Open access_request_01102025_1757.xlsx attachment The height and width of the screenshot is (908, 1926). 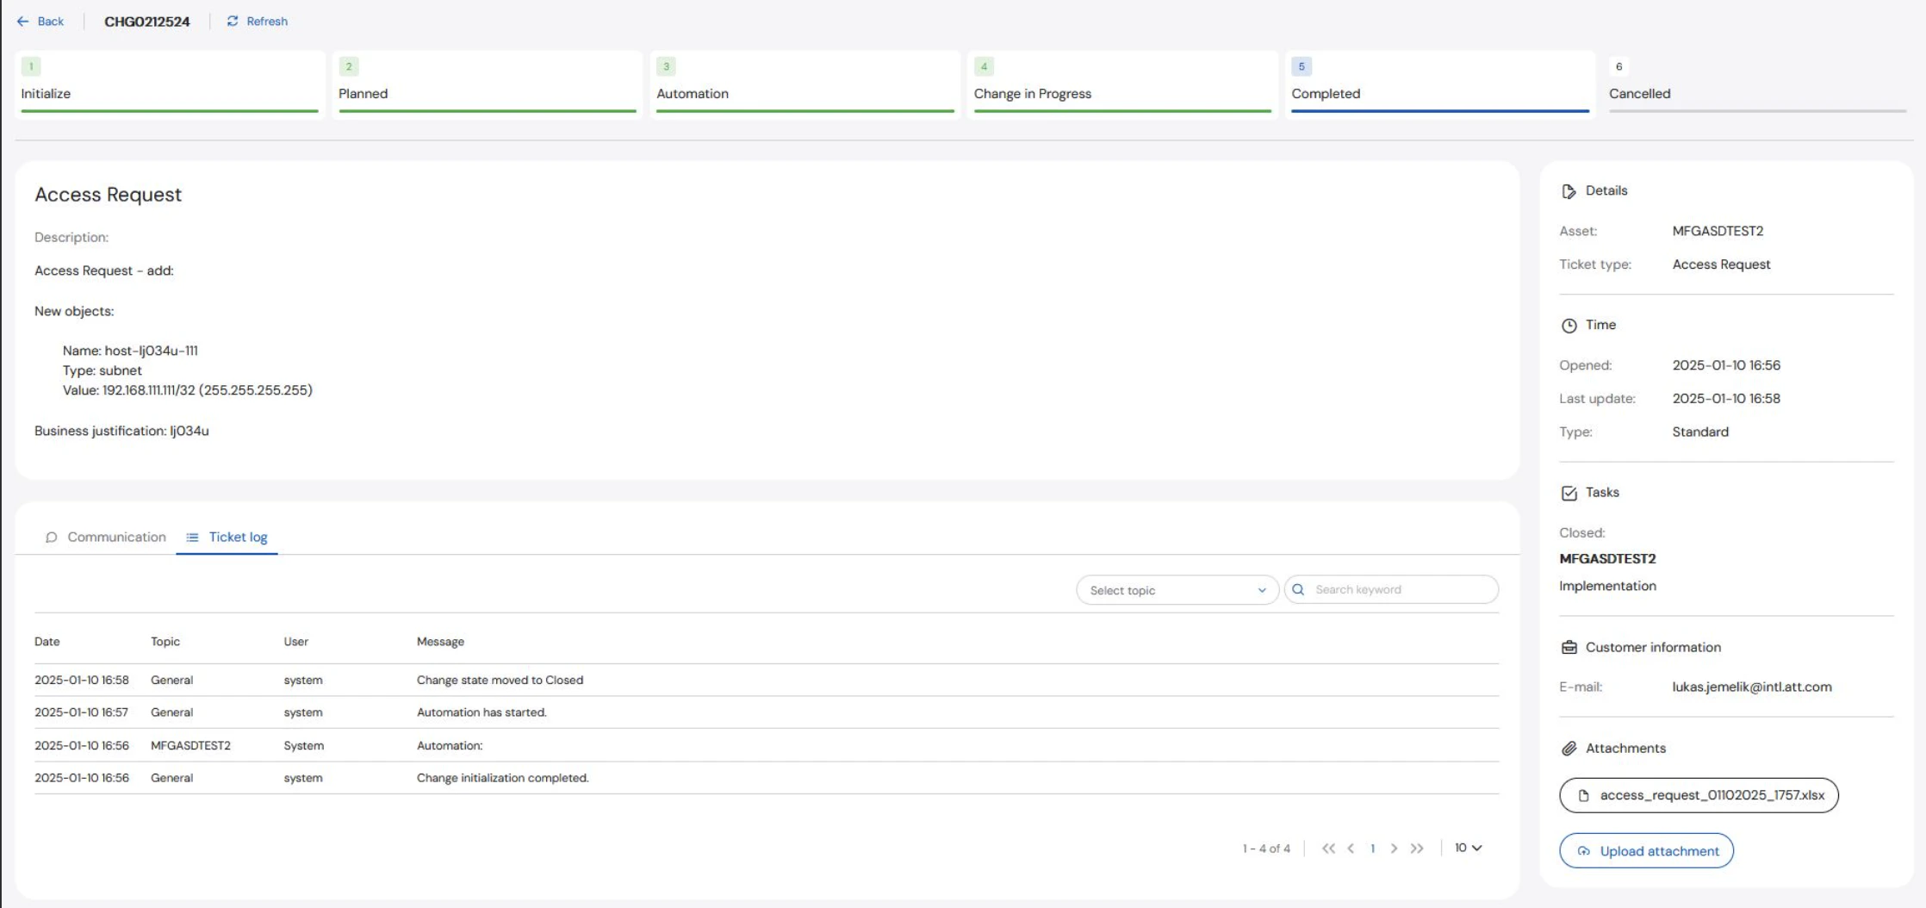pyautogui.click(x=1699, y=795)
